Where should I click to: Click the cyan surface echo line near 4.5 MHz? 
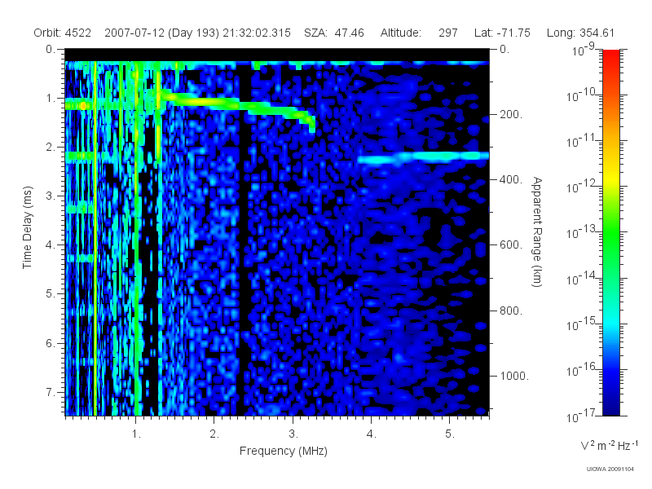pos(423,157)
